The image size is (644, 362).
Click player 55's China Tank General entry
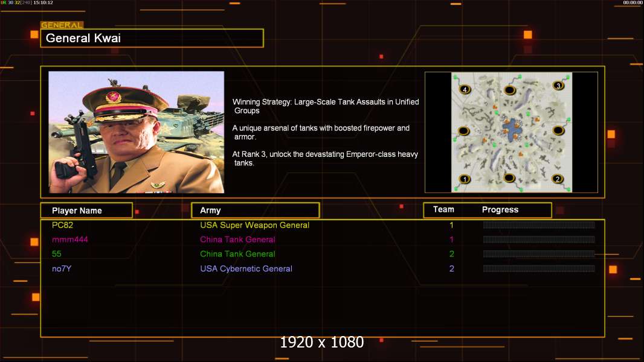(x=237, y=254)
